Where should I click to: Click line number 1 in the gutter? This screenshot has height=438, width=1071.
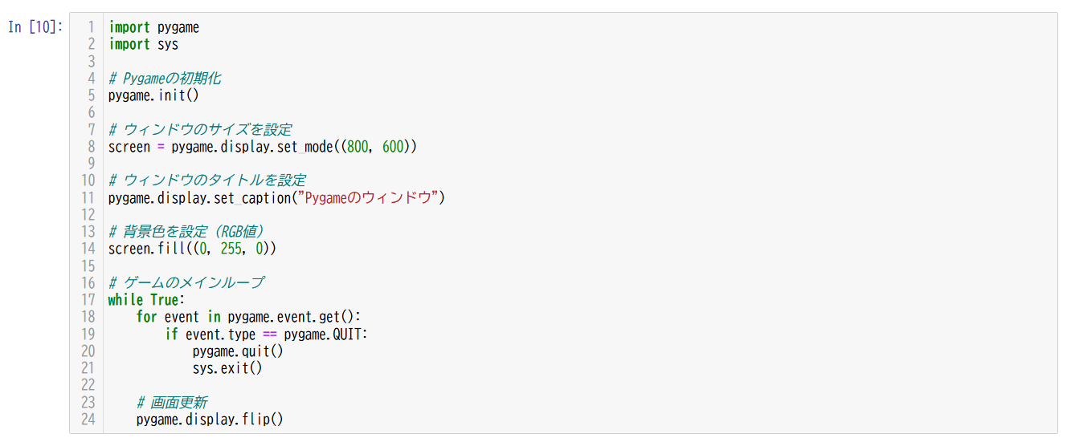(x=91, y=27)
